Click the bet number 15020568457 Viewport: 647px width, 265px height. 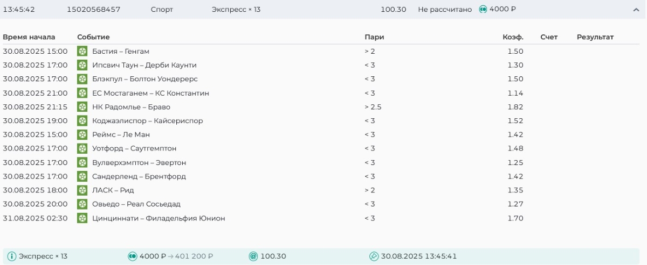tap(94, 10)
